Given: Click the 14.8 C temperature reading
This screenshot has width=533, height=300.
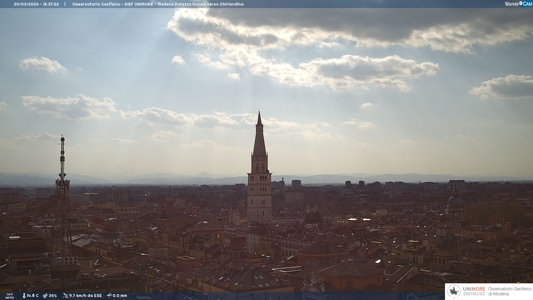Looking at the screenshot, I should click(33, 296).
